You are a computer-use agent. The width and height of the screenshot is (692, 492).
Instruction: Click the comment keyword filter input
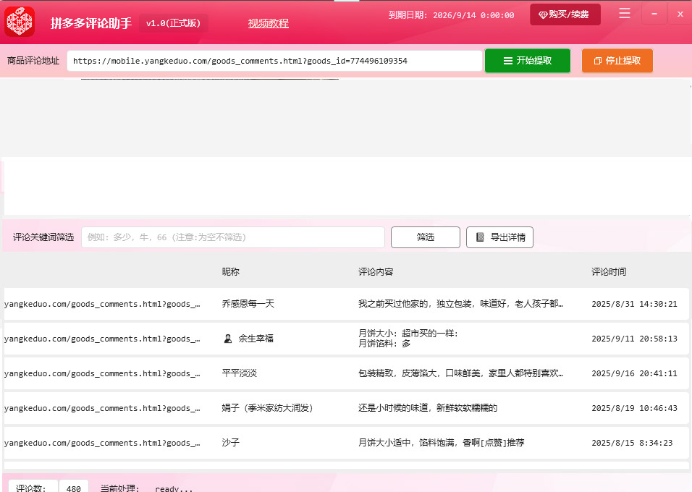(x=232, y=237)
